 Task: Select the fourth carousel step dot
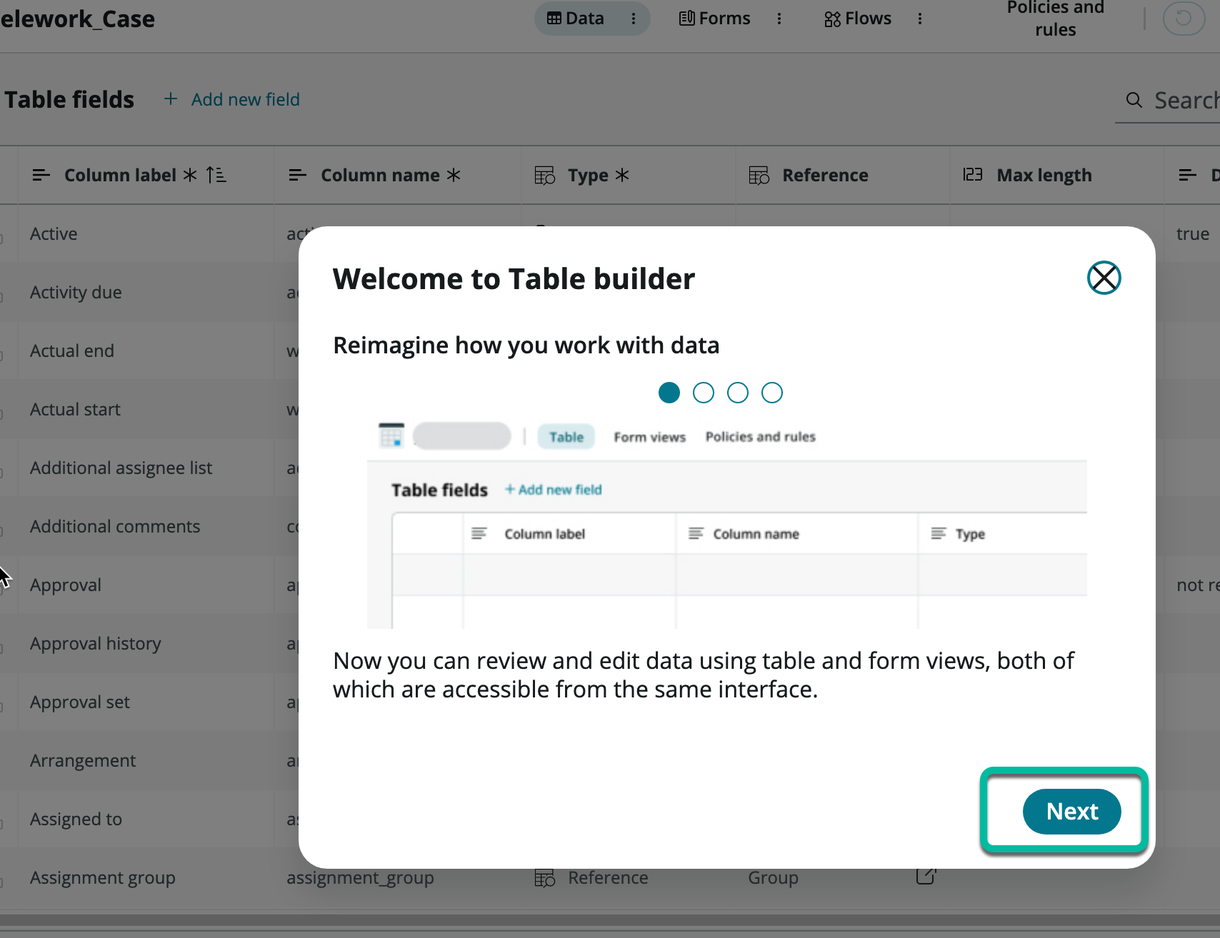click(771, 393)
